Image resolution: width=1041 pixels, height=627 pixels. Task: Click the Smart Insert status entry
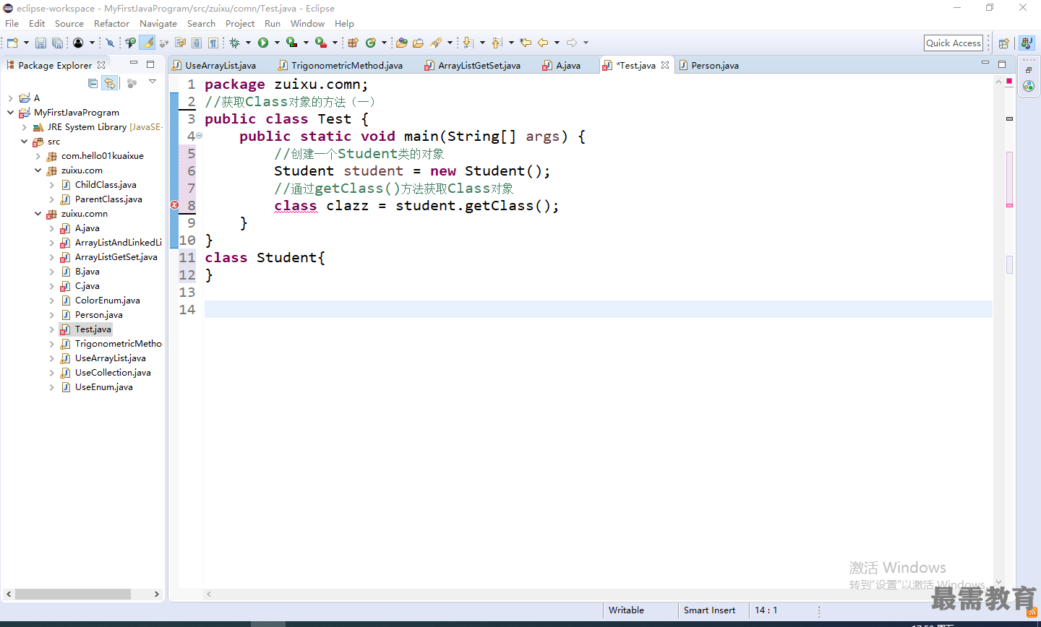tap(709, 610)
